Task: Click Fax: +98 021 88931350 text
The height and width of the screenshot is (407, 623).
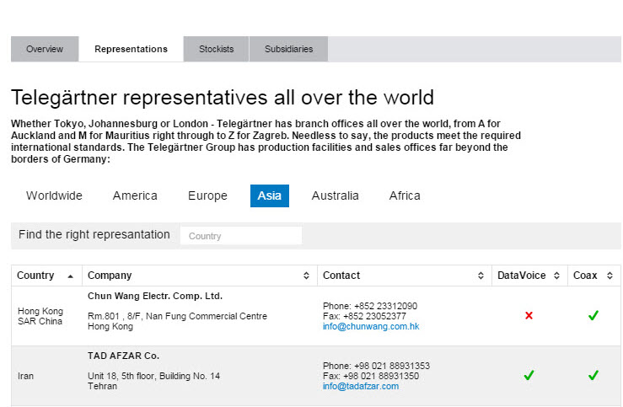Action: click(371, 376)
